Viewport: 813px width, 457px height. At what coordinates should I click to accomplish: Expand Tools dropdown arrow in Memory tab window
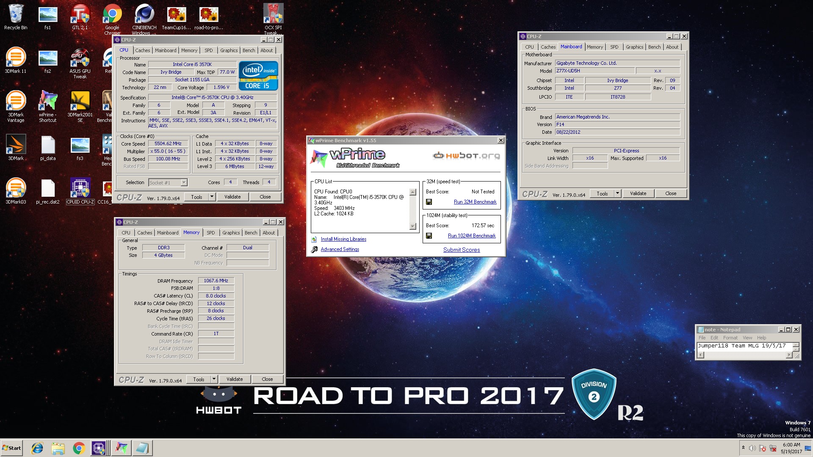click(x=214, y=379)
